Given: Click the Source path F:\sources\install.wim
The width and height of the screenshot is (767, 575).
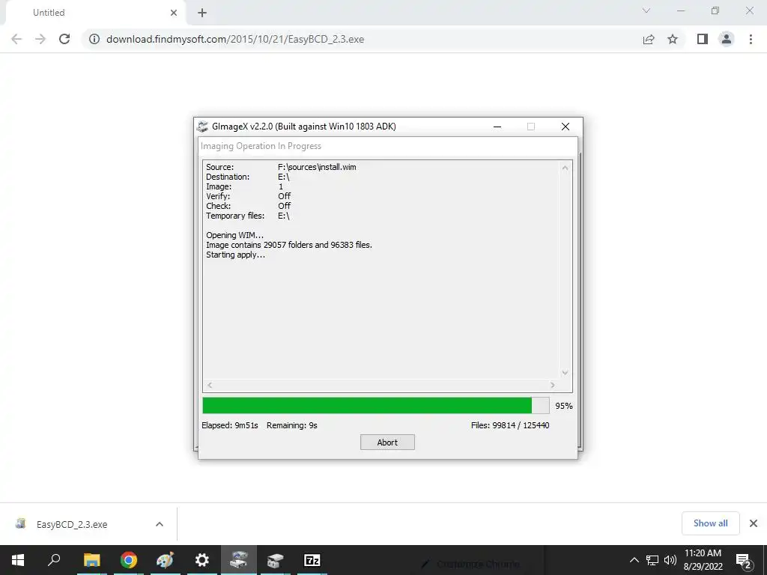Looking at the screenshot, I should (x=317, y=167).
